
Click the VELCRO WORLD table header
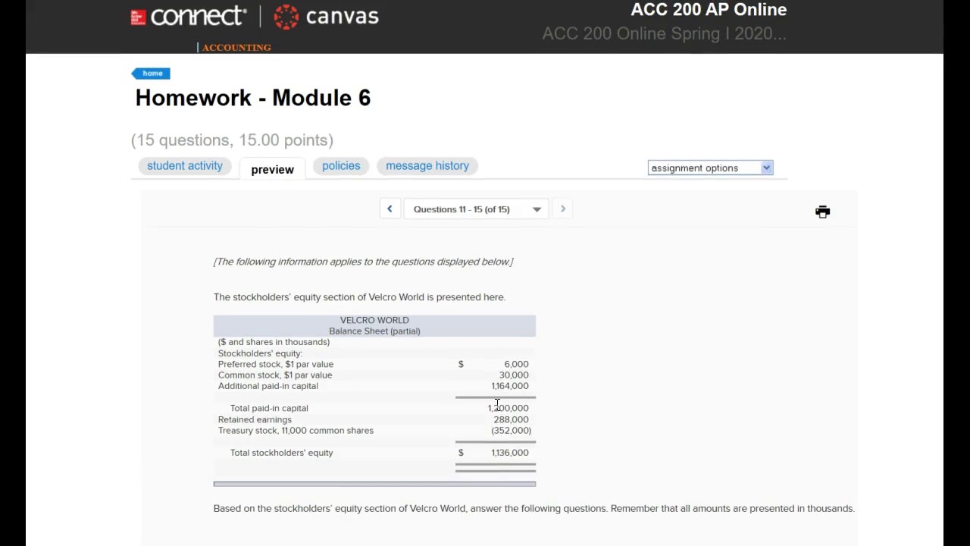pyautogui.click(x=374, y=320)
